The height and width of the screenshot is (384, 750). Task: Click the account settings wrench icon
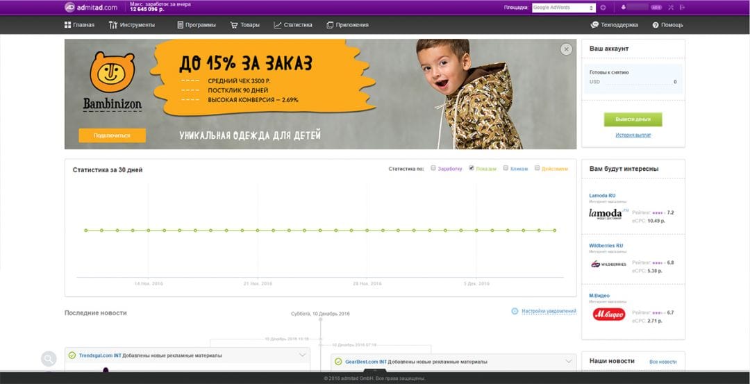[671, 8]
